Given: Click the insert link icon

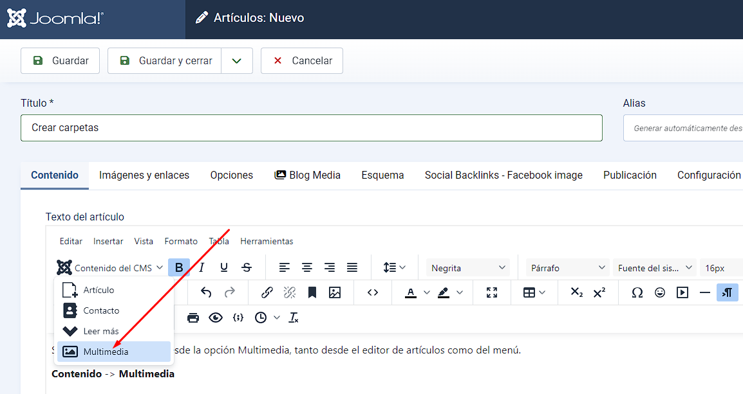Looking at the screenshot, I should pos(267,292).
